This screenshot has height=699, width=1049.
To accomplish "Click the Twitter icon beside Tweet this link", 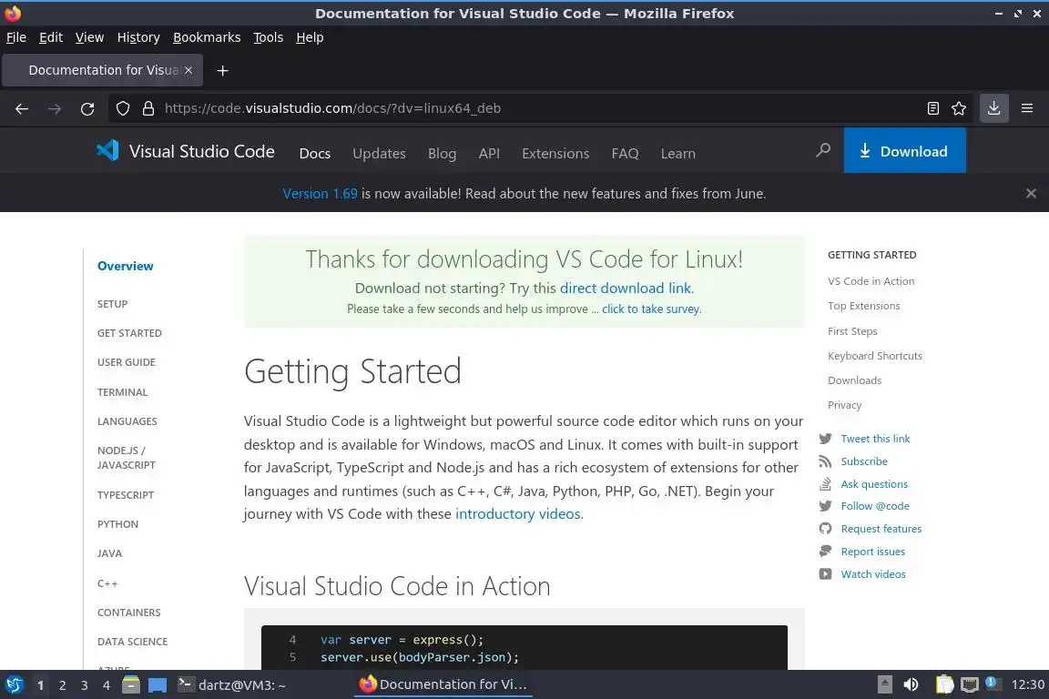I will tap(826, 439).
